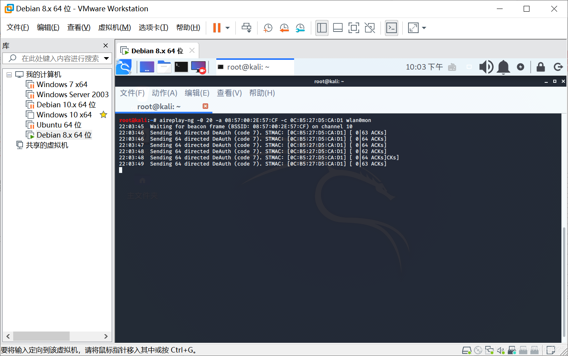This screenshot has height=356, width=568.
Task: Click the Kali keyboard tray icon
Action: (452, 67)
